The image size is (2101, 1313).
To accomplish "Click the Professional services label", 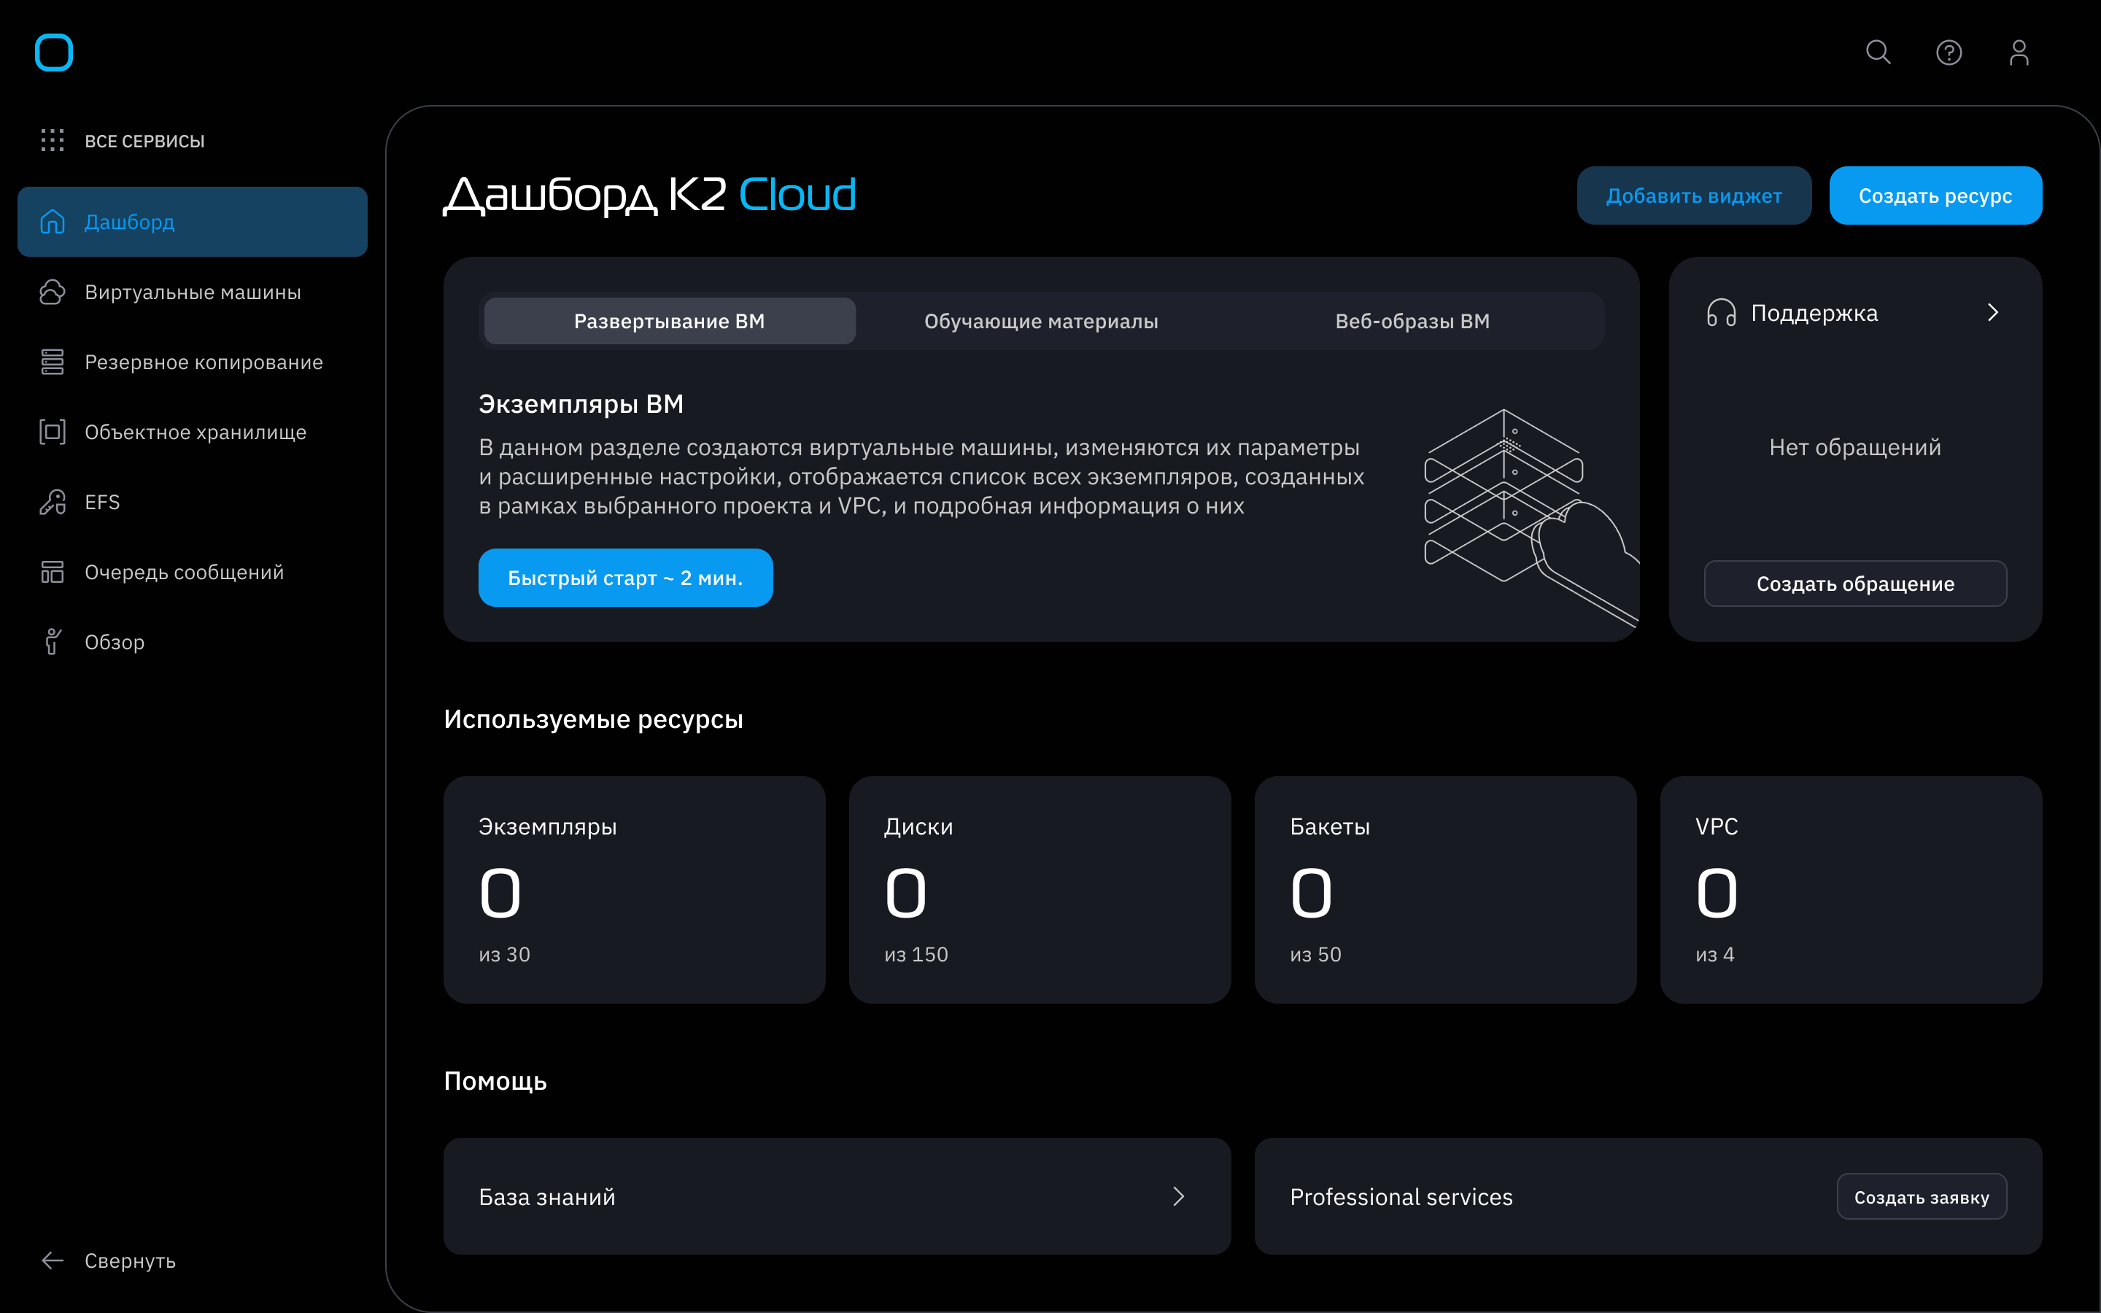I will (x=1401, y=1196).
